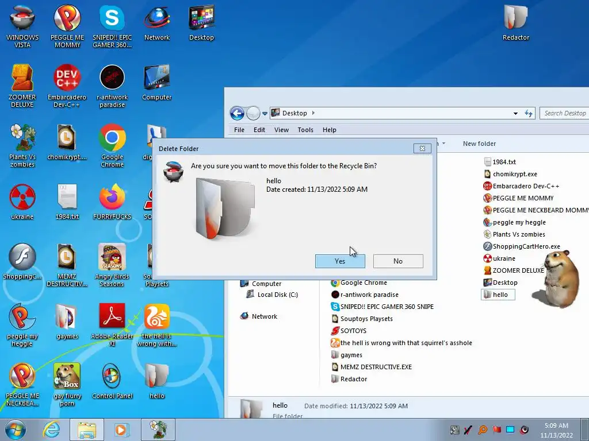
Task: Open the File menu in Explorer
Action: pyautogui.click(x=239, y=130)
